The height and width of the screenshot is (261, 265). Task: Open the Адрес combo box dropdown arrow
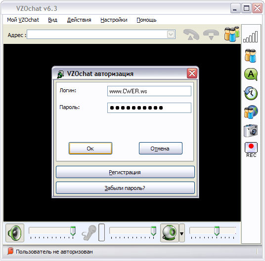(x=171, y=35)
